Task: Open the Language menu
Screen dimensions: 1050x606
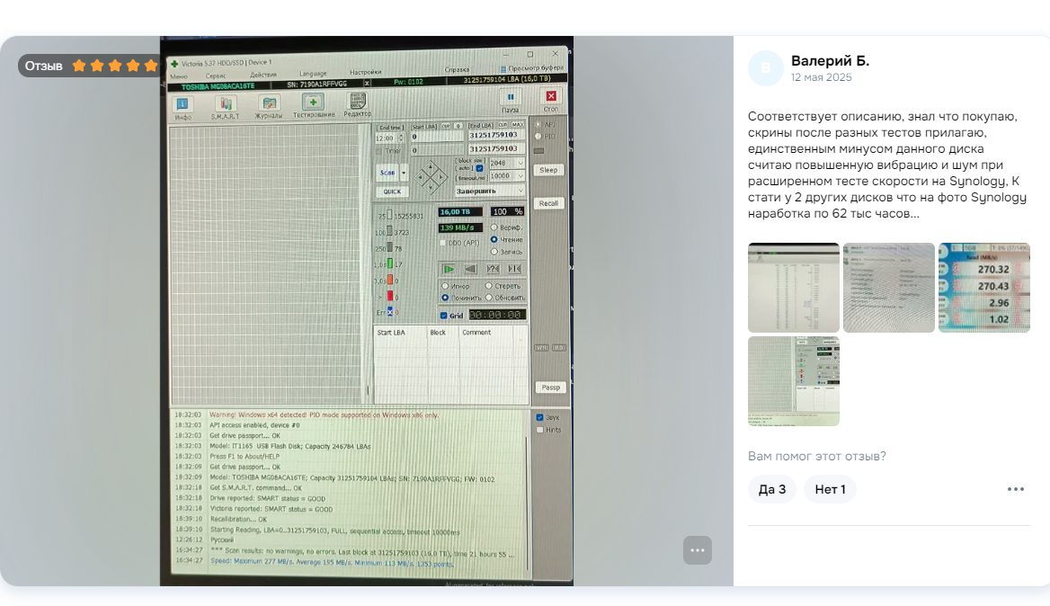Action: point(314,74)
